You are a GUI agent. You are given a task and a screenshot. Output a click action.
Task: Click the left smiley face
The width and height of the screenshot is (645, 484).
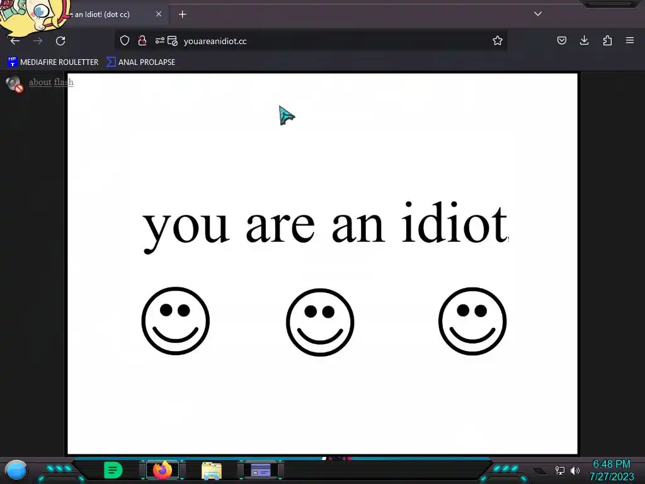pos(176,321)
